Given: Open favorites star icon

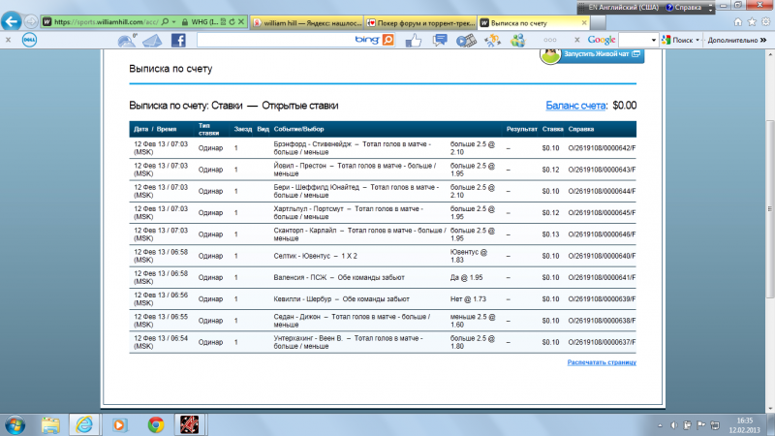Looking at the screenshot, I should (x=752, y=21).
